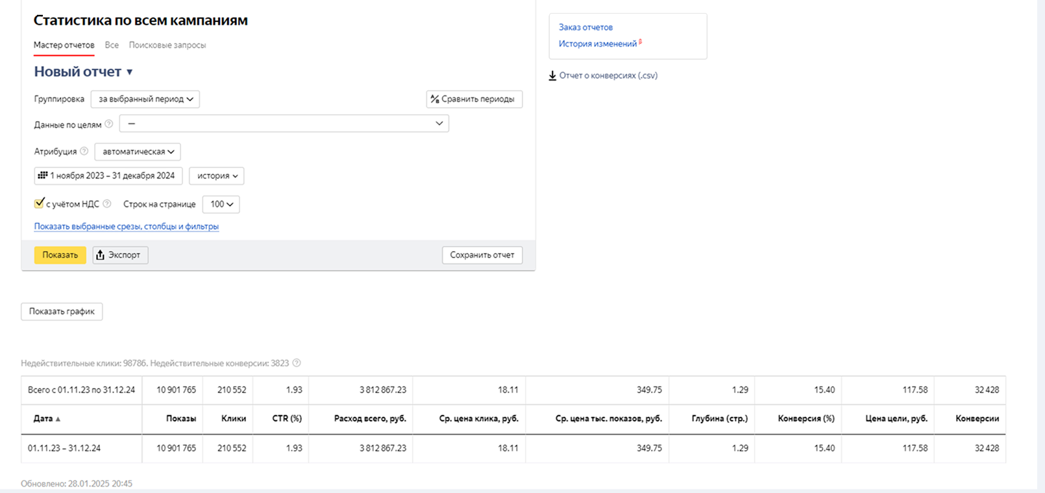This screenshot has width=1045, height=493.
Task: Click Расход всего, руб. column header
Action: pyautogui.click(x=370, y=419)
